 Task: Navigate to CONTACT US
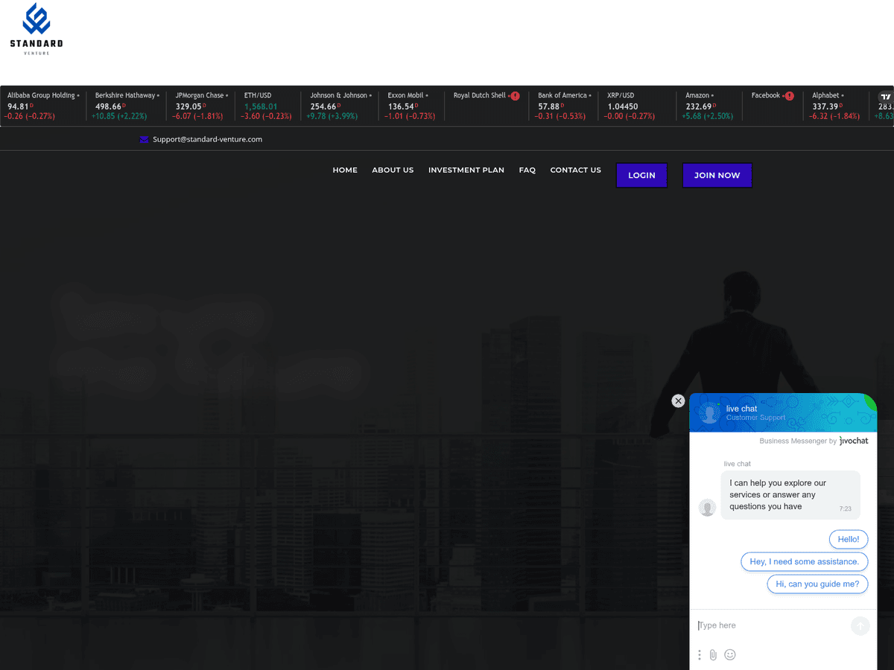(575, 170)
